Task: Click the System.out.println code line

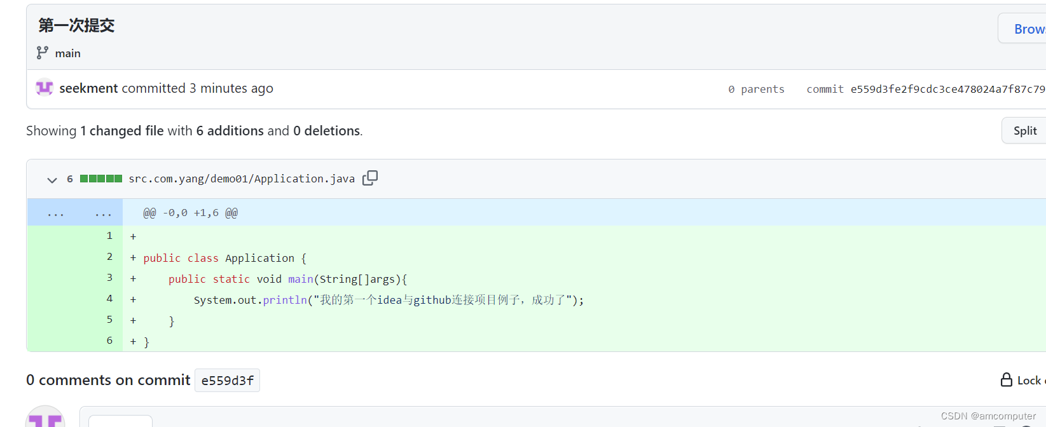Action: (389, 300)
